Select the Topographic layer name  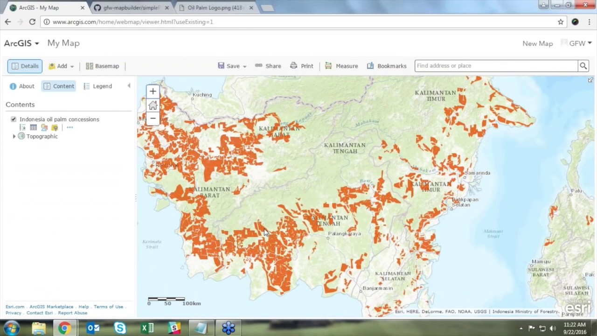(x=42, y=136)
